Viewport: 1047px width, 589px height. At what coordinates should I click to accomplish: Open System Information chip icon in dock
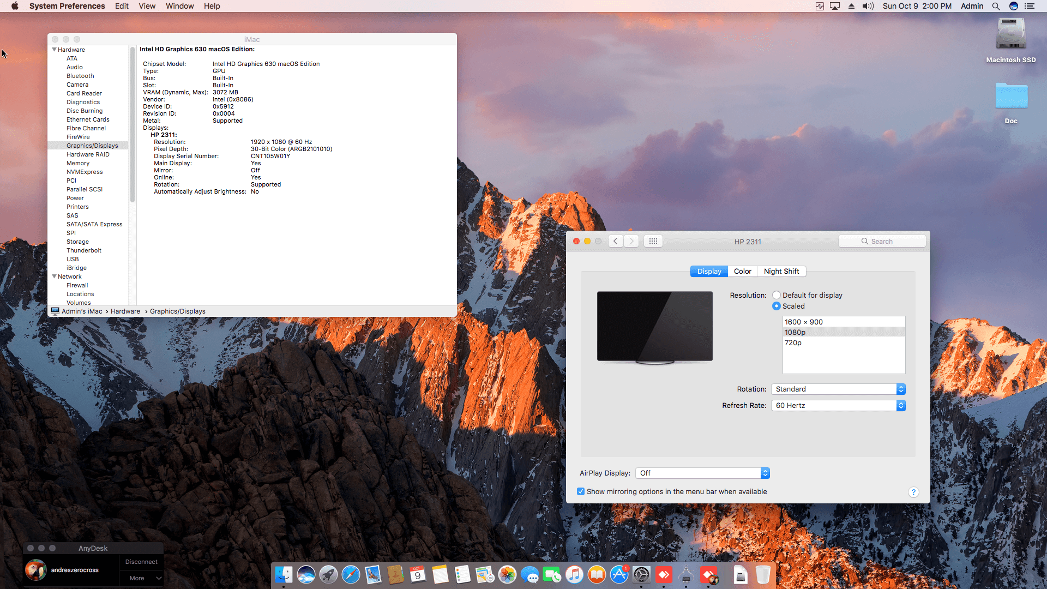686,574
